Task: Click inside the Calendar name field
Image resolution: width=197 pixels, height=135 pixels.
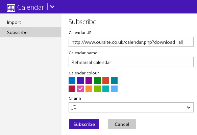Action: pos(131,62)
